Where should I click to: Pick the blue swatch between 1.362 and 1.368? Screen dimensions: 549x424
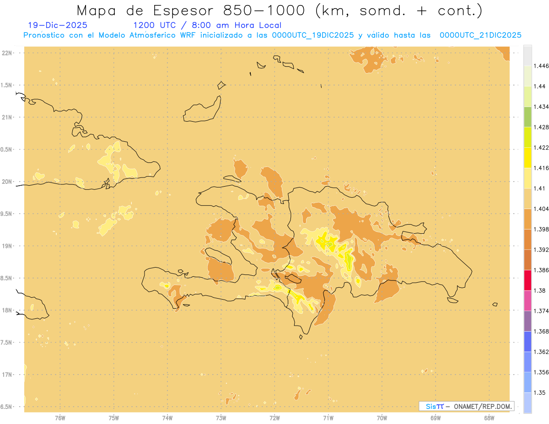coord(527,342)
